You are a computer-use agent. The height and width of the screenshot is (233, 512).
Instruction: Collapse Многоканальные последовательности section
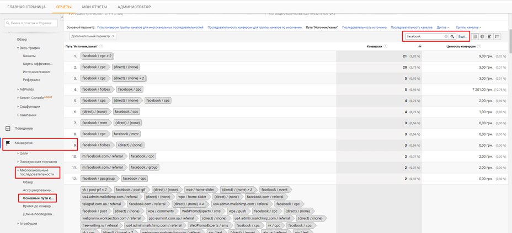coord(18,170)
